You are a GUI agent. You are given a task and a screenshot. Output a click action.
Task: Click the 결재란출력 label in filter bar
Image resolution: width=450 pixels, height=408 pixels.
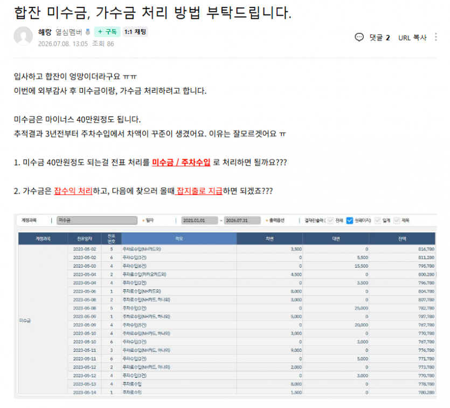click(x=315, y=220)
